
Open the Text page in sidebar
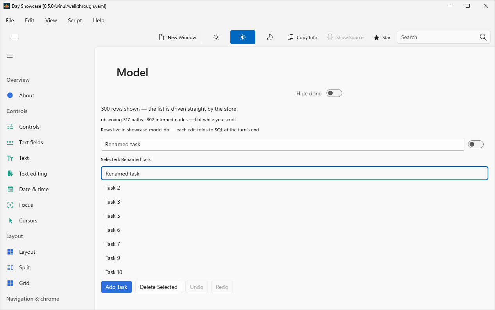pyautogui.click(x=47, y=158)
